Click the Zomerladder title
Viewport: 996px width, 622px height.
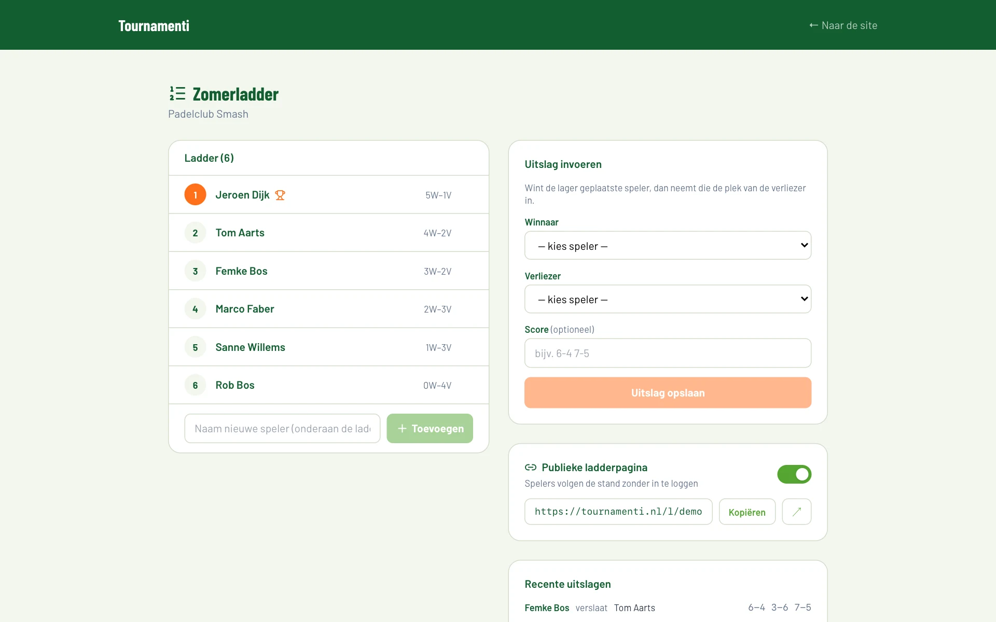236,94
